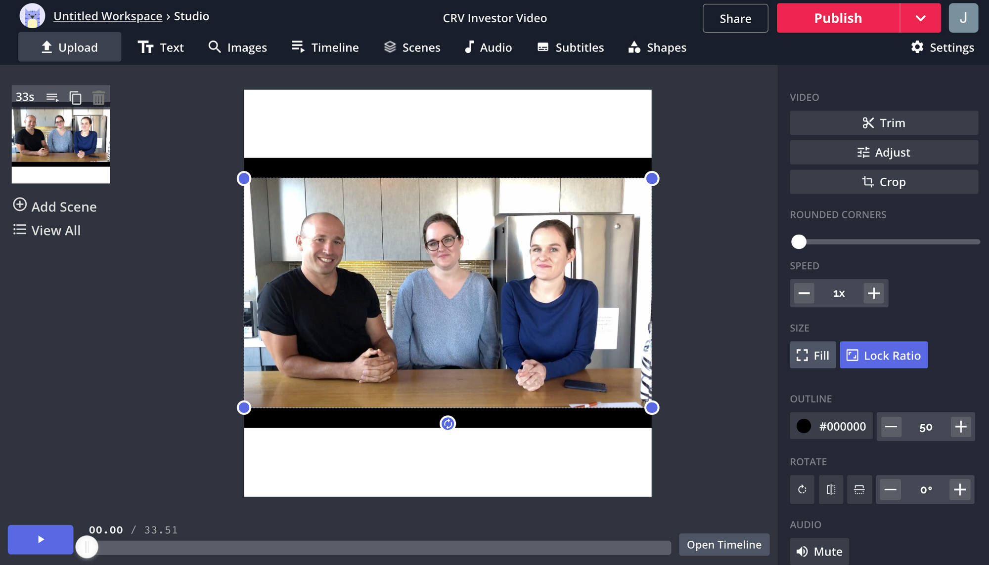Click the Share button
The image size is (989, 565).
click(735, 18)
